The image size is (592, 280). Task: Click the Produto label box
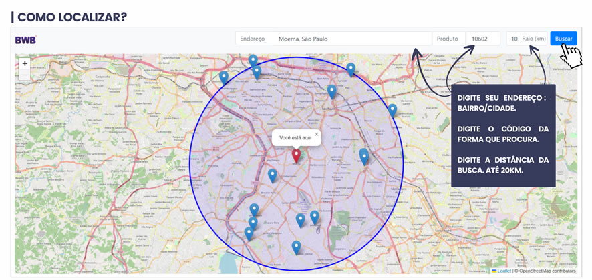[x=448, y=39]
